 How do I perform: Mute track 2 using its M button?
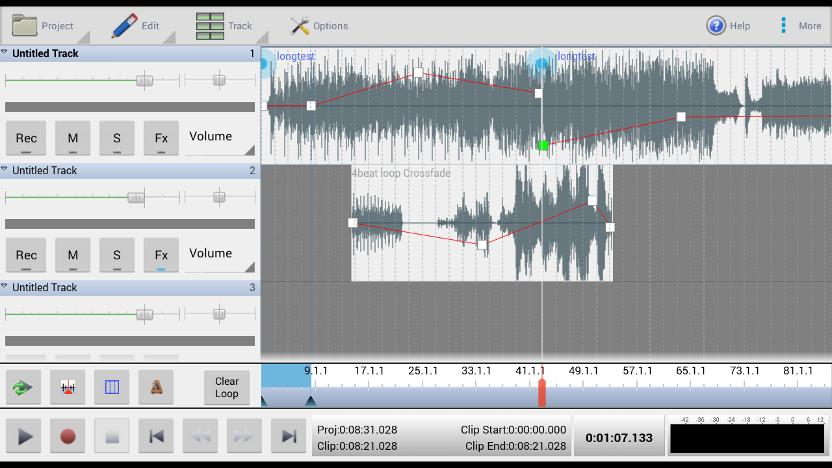tap(73, 255)
